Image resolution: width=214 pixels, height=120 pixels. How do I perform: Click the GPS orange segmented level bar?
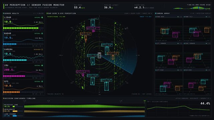coord(23,92)
